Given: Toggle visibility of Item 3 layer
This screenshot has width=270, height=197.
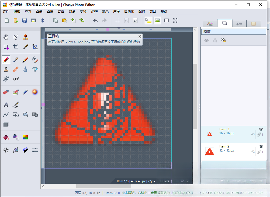Looking at the screenshot, I should click(261, 129).
